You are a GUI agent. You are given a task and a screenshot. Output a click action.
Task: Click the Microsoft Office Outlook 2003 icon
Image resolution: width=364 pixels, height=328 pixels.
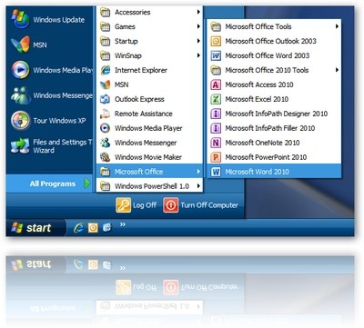(216, 41)
